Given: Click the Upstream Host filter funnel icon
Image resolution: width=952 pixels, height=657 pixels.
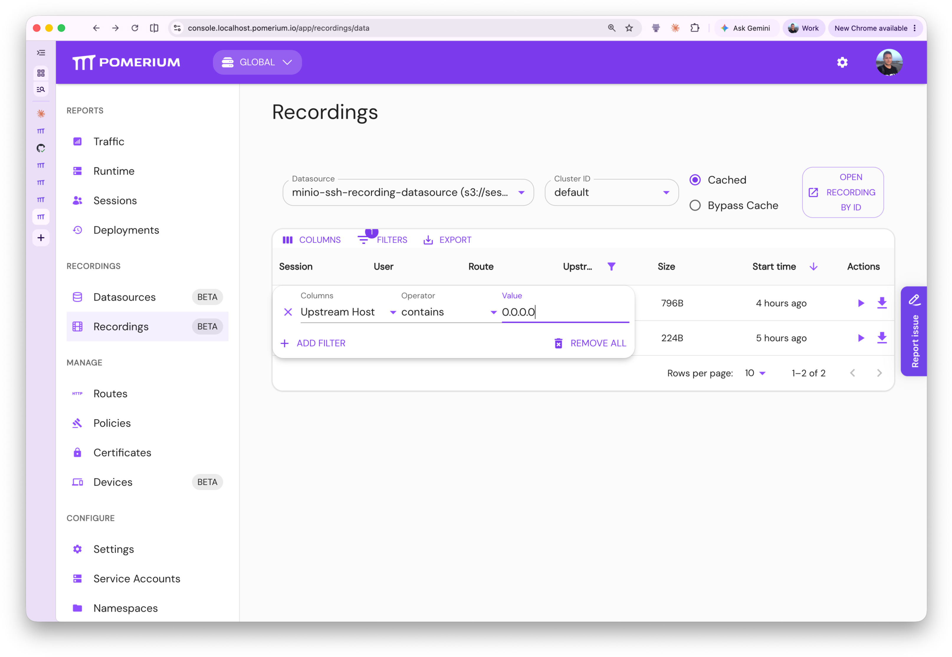Looking at the screenshot, I should (611, 266).
